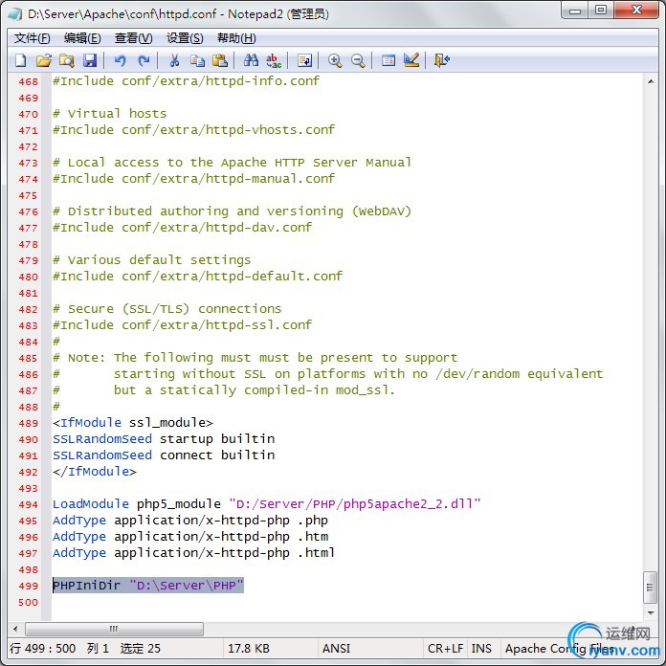Viewport: 666px width, 666px height.
Task: Open the syntax scheme selection icon
Action: [x=388, y=60]
